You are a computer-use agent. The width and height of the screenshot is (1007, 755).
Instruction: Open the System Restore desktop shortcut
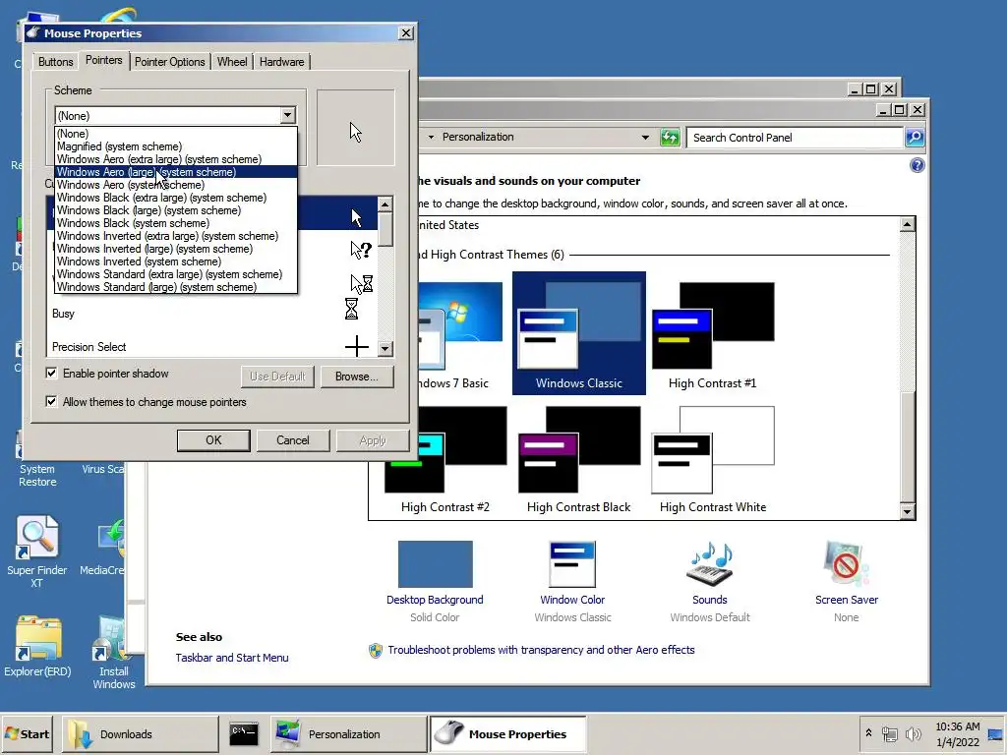pyautogui.click(x=36, y=475)
